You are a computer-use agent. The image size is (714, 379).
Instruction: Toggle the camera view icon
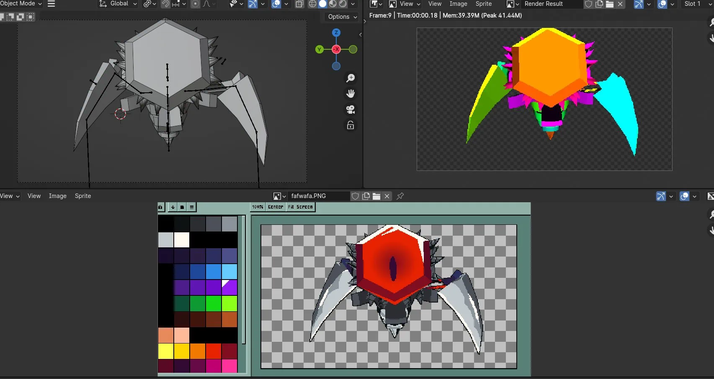click(351, 109)
